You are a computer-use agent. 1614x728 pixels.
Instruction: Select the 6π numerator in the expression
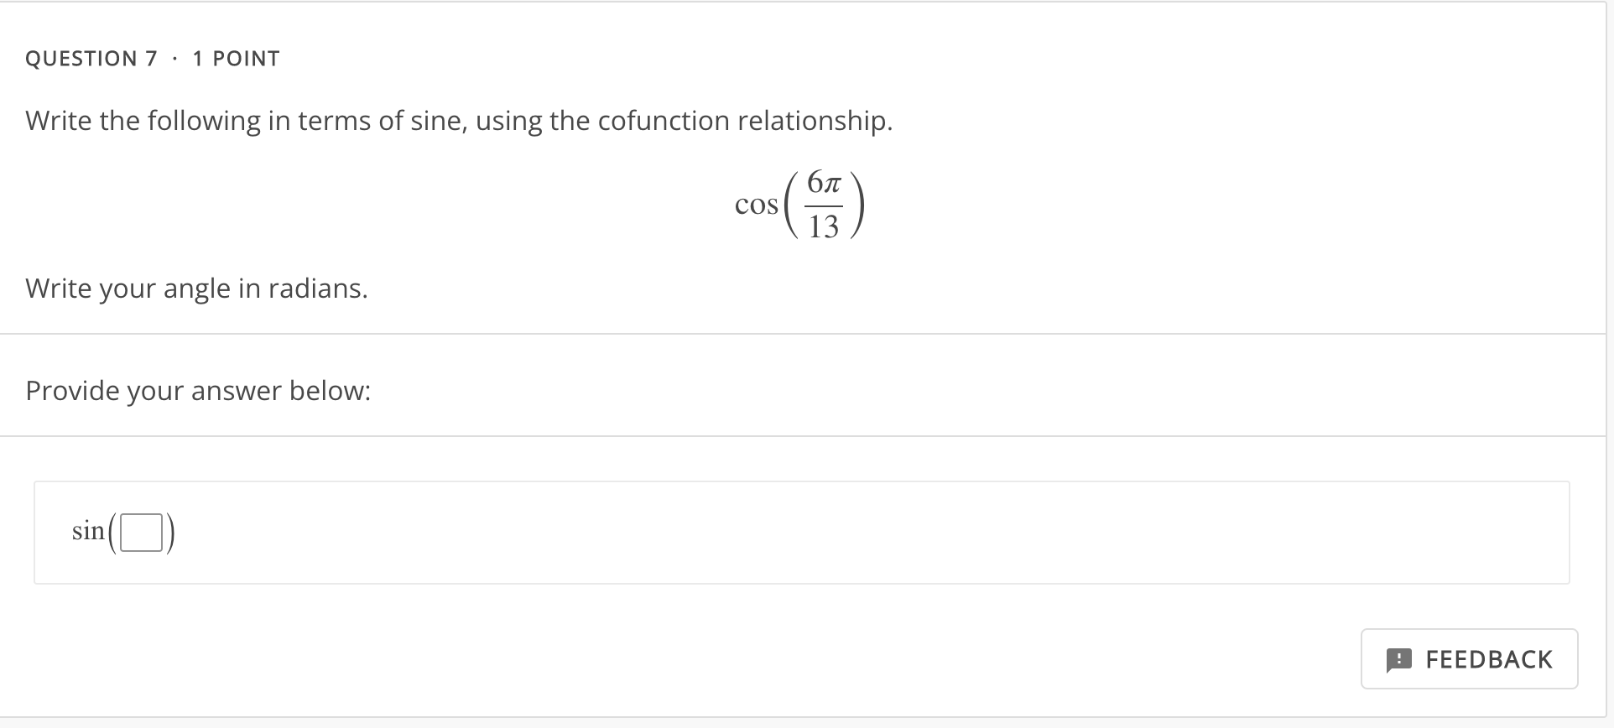click(823, 183)
